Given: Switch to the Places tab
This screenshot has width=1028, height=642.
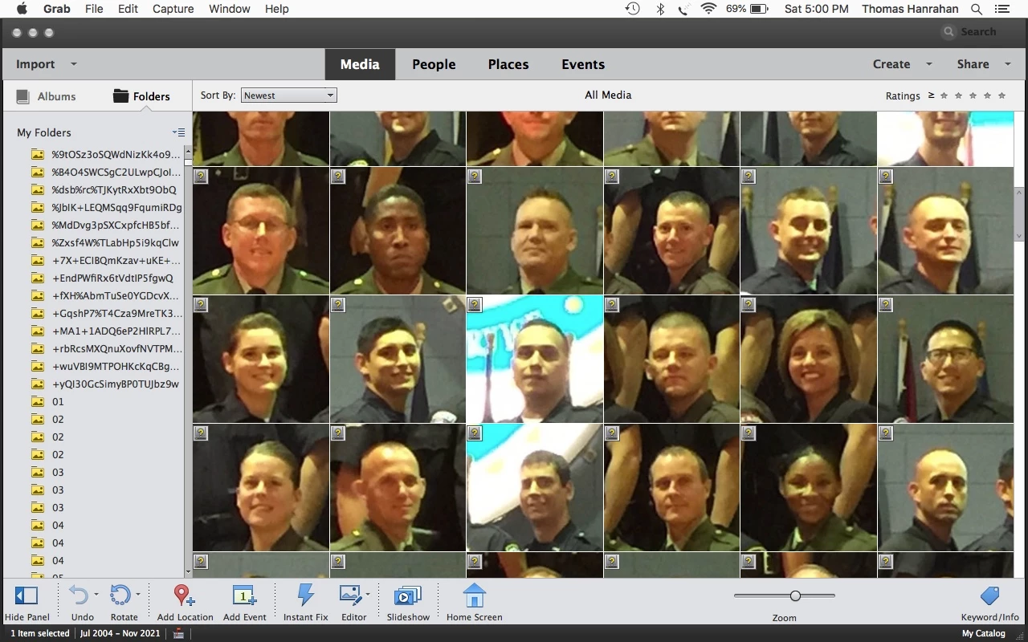Looking at the screenshot, I should 508,64.
